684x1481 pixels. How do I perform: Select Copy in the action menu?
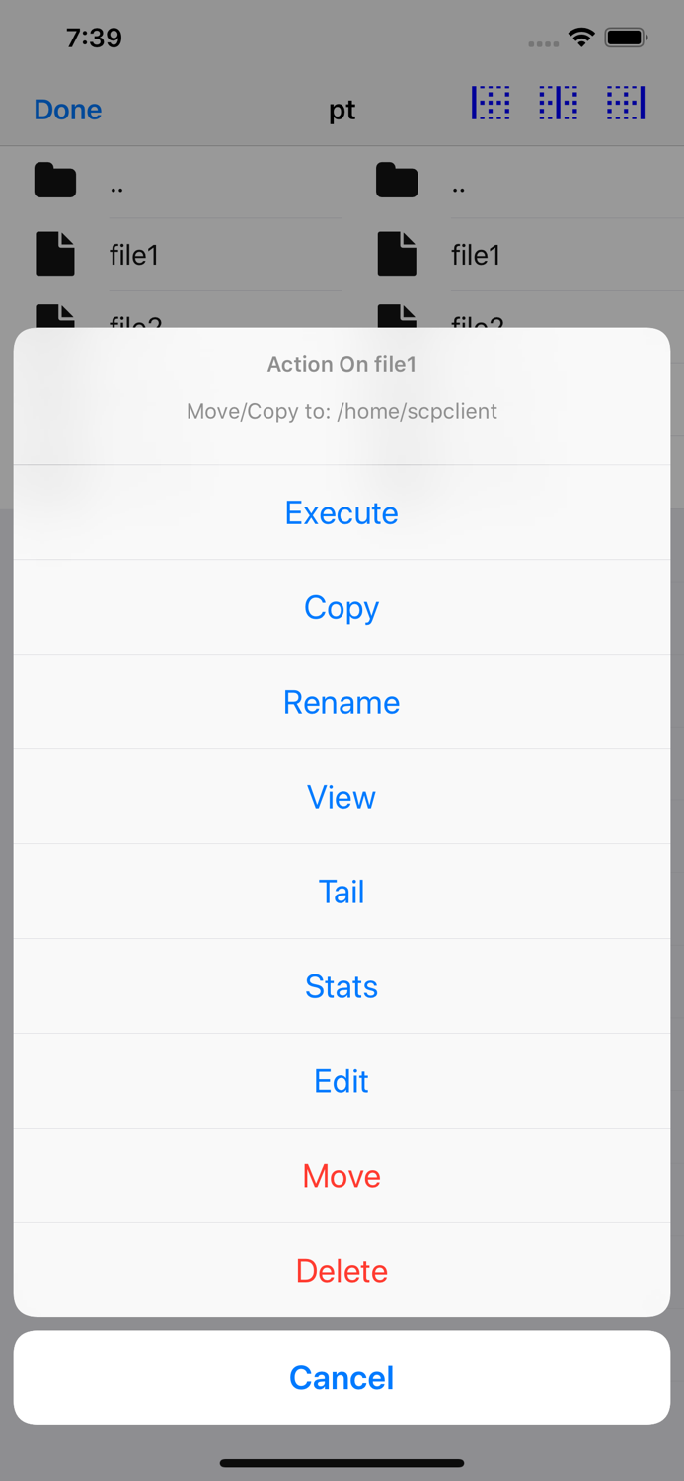342,607
